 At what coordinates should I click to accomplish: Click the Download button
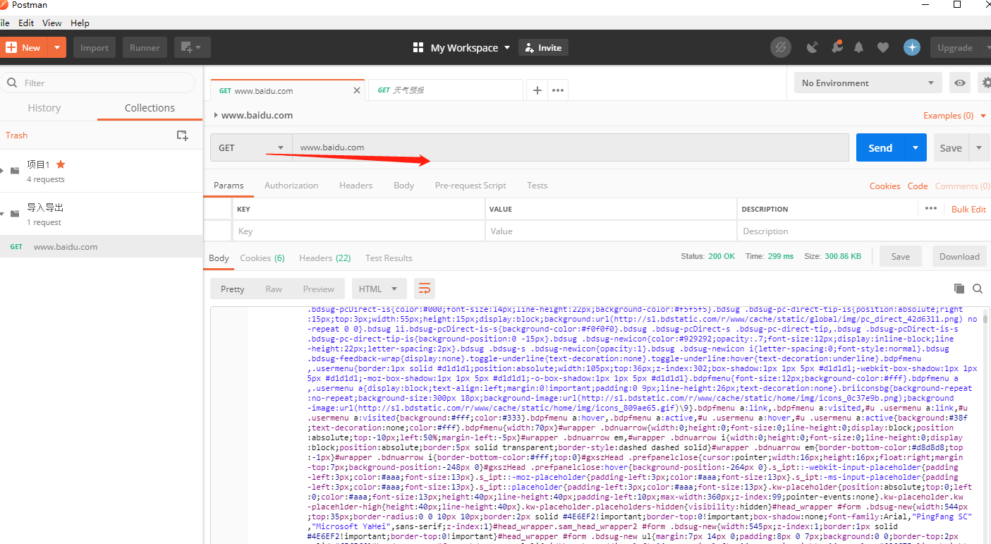(x=959, y=257)
